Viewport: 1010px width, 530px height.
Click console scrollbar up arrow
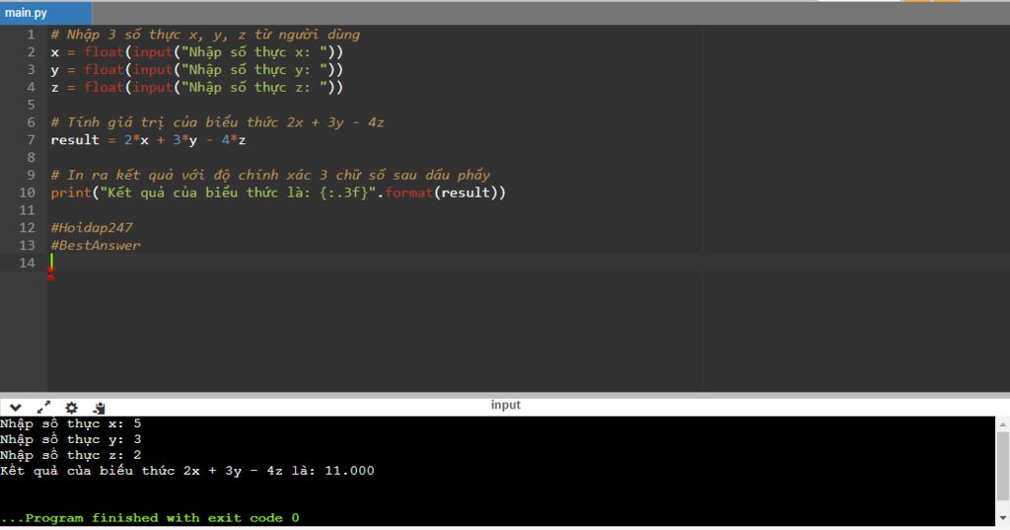pos(1003,424)
